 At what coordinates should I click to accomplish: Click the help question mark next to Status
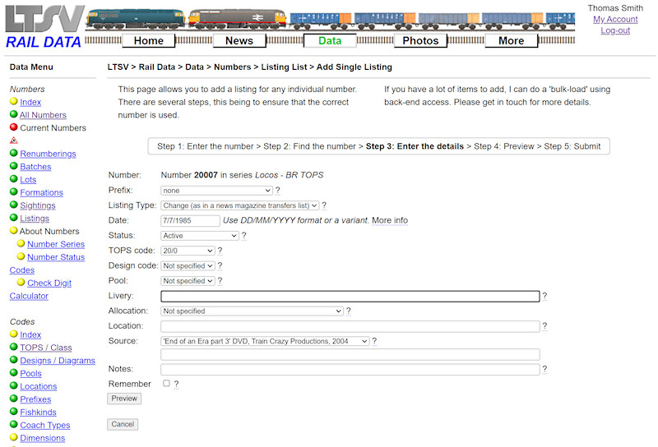pos(243,236)
